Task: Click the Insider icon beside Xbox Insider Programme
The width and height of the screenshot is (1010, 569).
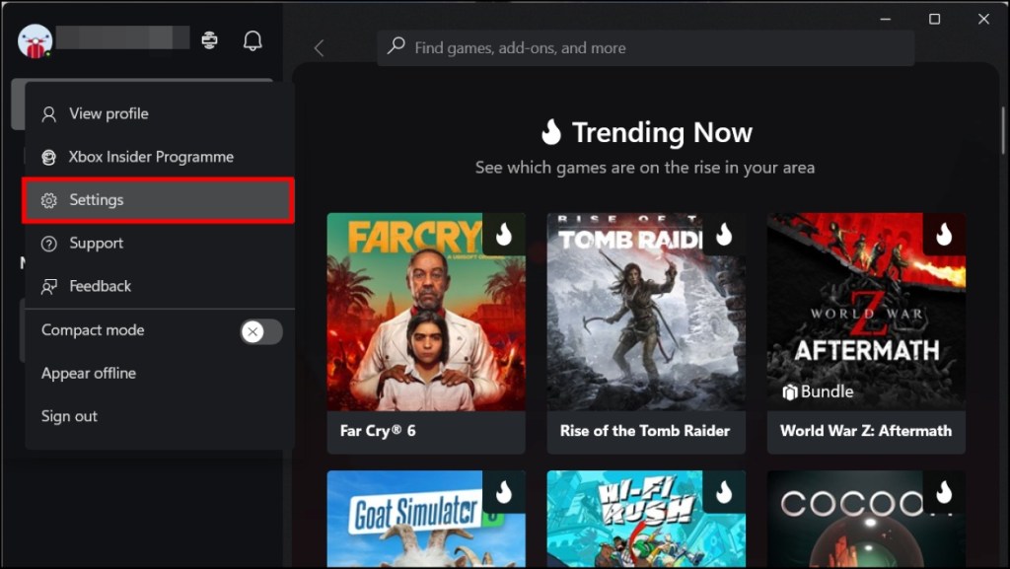Action: [x=49, y=157]
